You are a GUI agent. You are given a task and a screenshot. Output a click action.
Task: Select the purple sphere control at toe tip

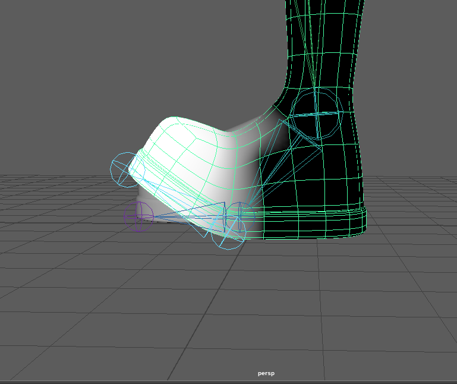[x=138, y=216]
